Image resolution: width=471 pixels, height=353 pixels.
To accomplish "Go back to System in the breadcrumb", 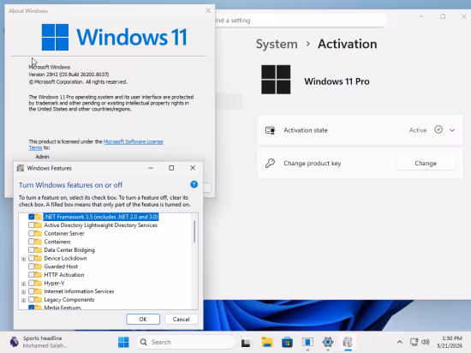I will (x=277, y=45).
